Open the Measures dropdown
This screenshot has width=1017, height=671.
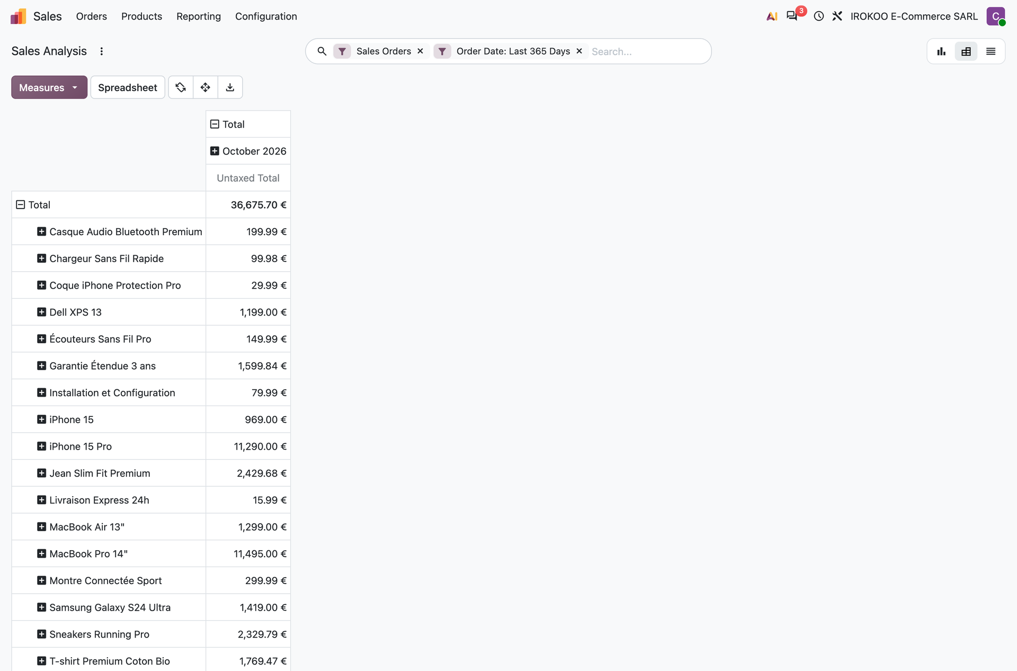(49, 87)
